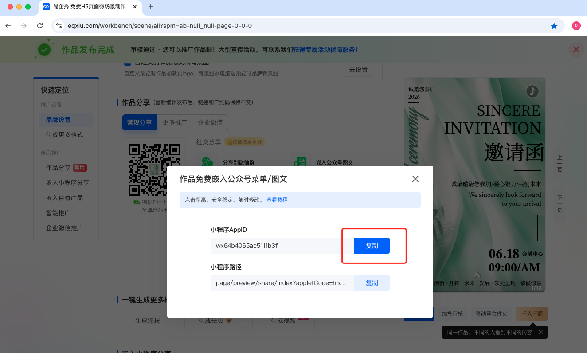587x353 pixels.
Task: Open the site information icon in the address bar
Action: pyautogui.click(x=59, y=26)
